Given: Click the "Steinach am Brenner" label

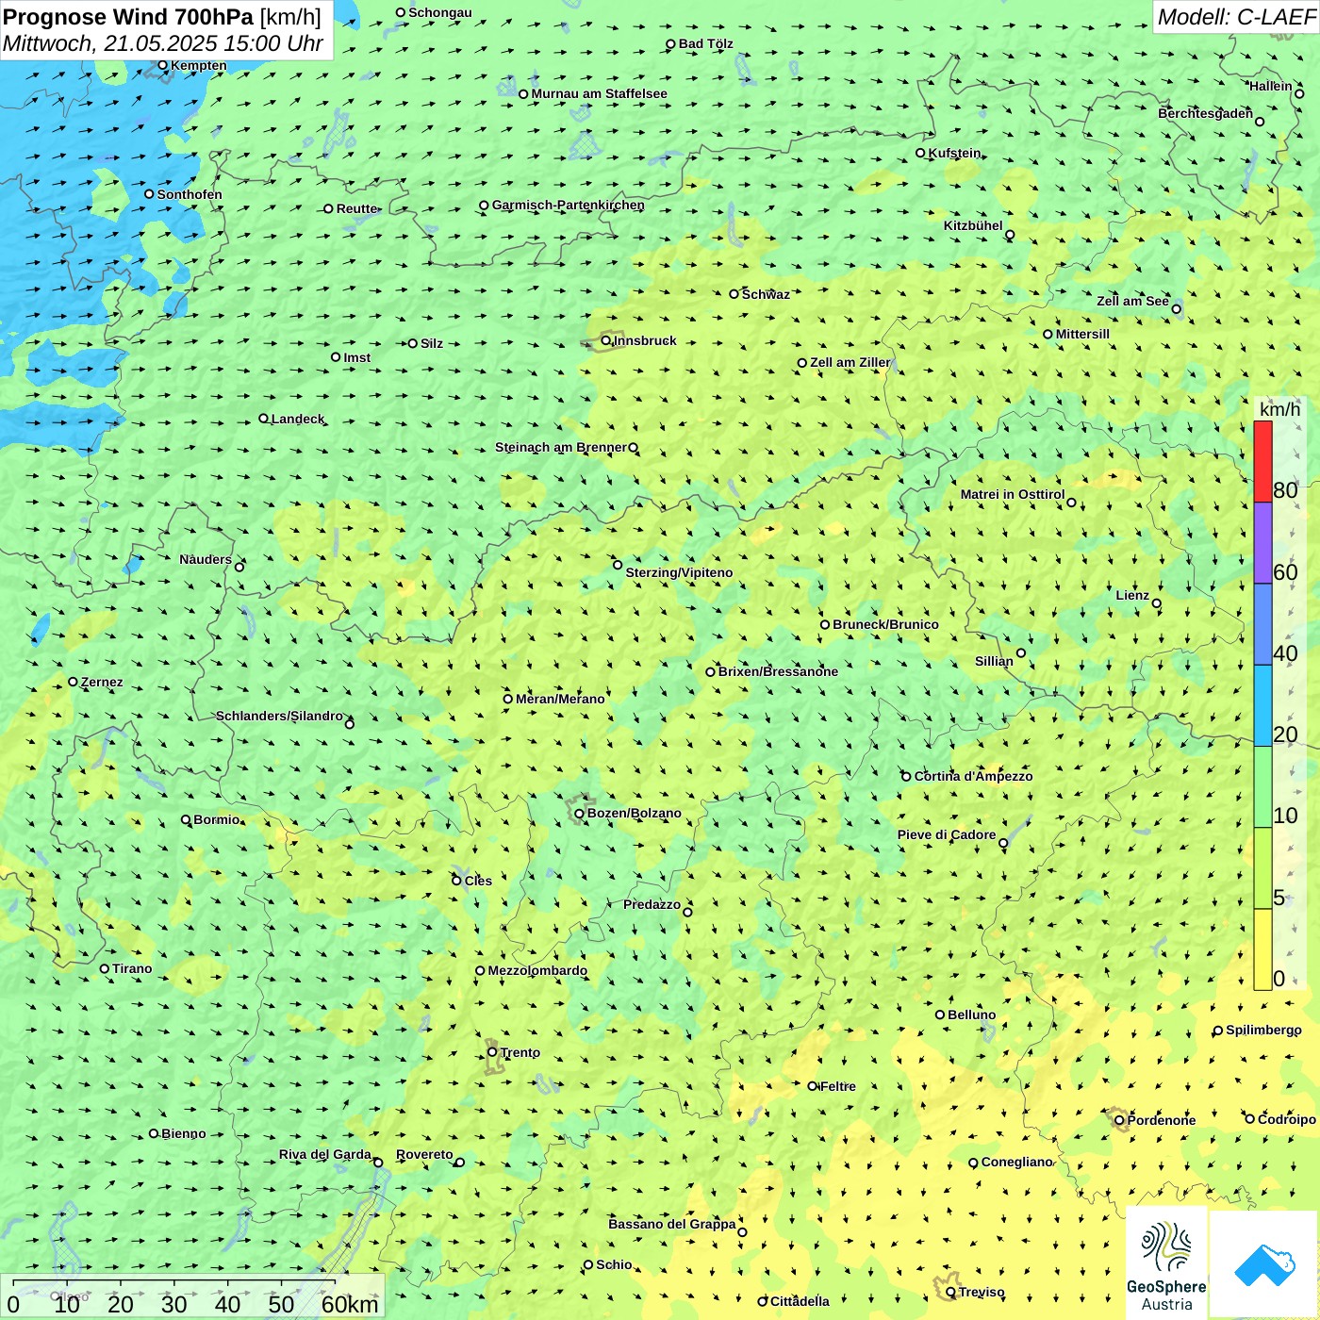Looking at the screenshot, I should click(561, 447).
